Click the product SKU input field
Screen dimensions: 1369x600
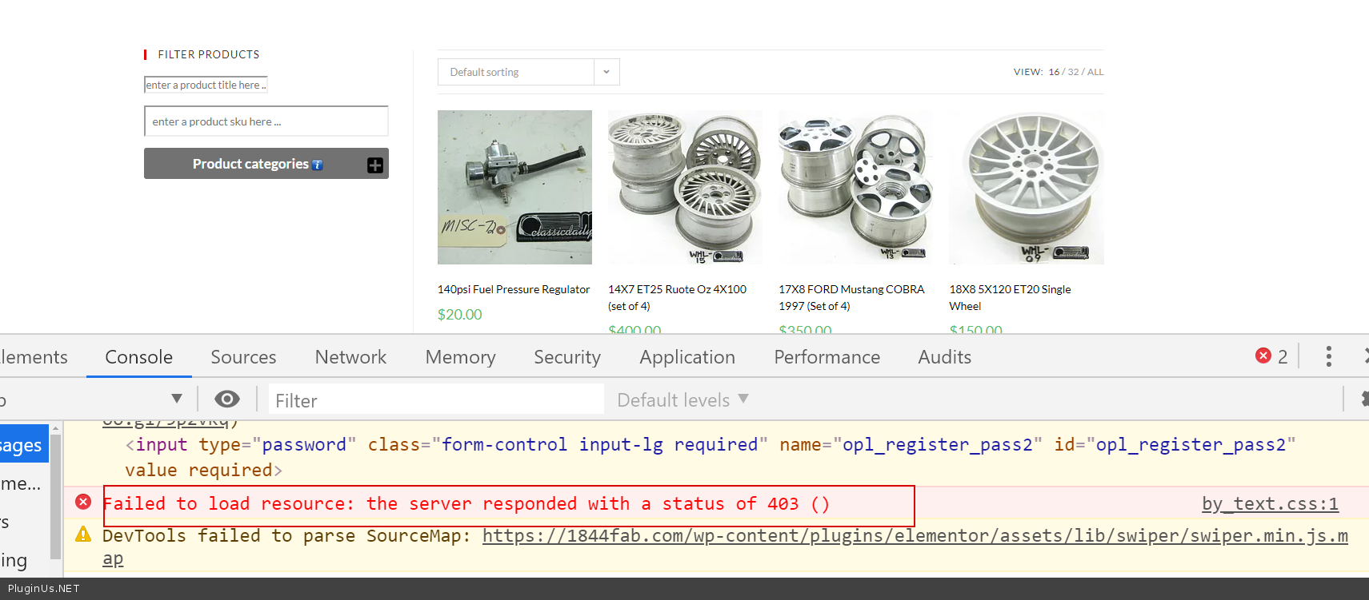coord(266,121)
